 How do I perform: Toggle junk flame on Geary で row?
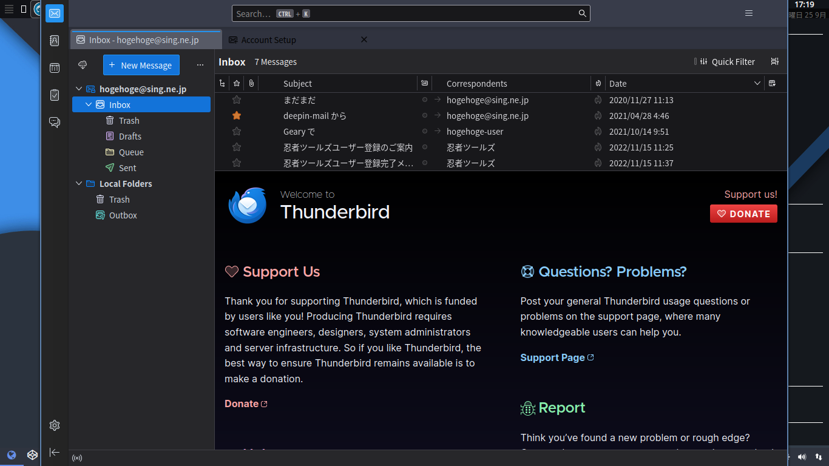tap(598, 132)
